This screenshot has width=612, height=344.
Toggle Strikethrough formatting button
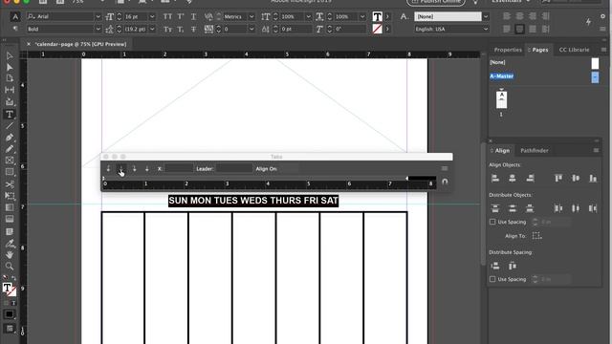(193, 30)
